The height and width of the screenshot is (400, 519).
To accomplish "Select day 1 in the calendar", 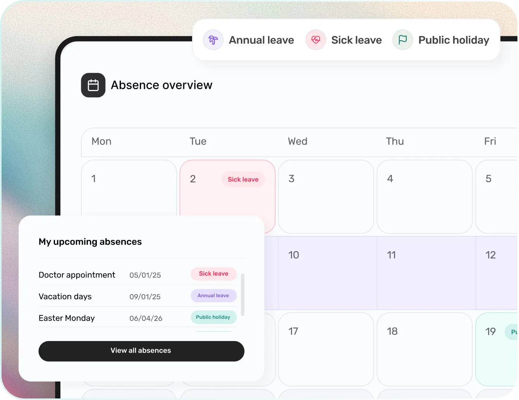I will pyautogui.click(x=129, y=190).
